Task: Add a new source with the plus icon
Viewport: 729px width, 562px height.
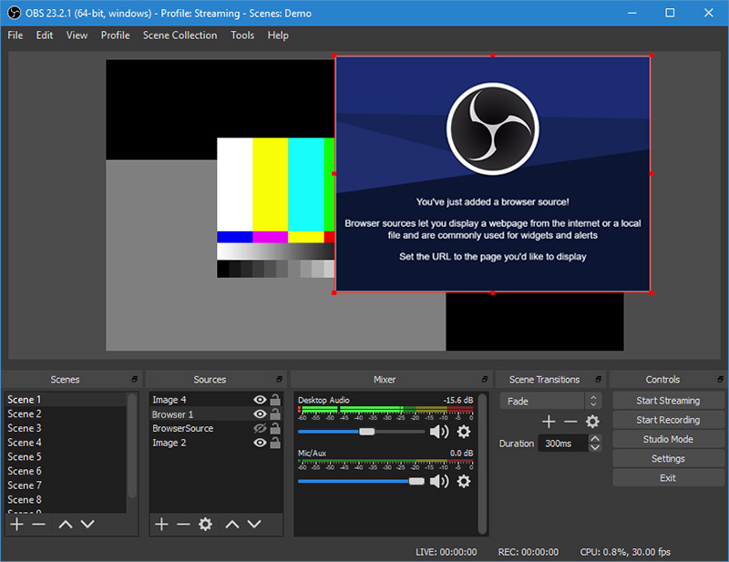Action: [161, 524]
